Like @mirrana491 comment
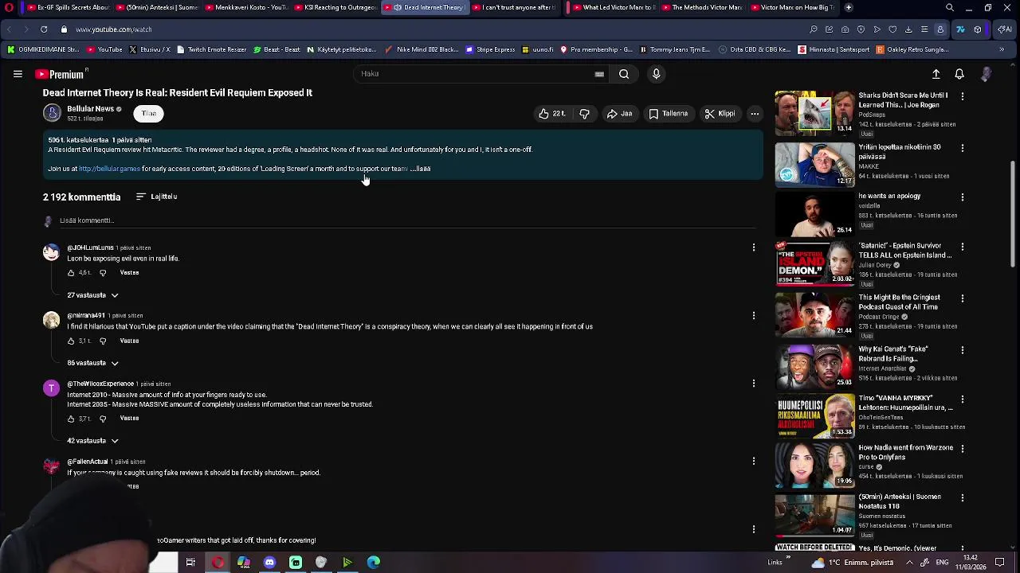The height and width of the screenshot is (573, 1020). click(x=71, y=341)
